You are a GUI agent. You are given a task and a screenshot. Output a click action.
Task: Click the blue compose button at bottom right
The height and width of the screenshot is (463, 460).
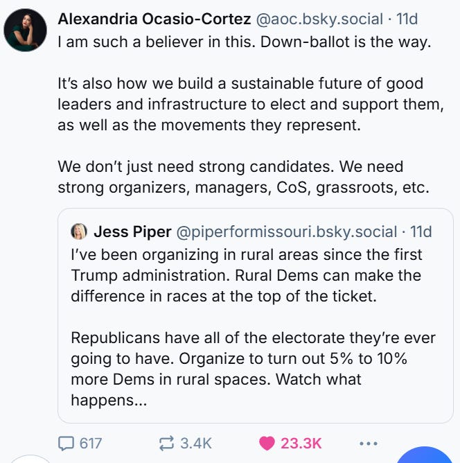coord(424,455)
